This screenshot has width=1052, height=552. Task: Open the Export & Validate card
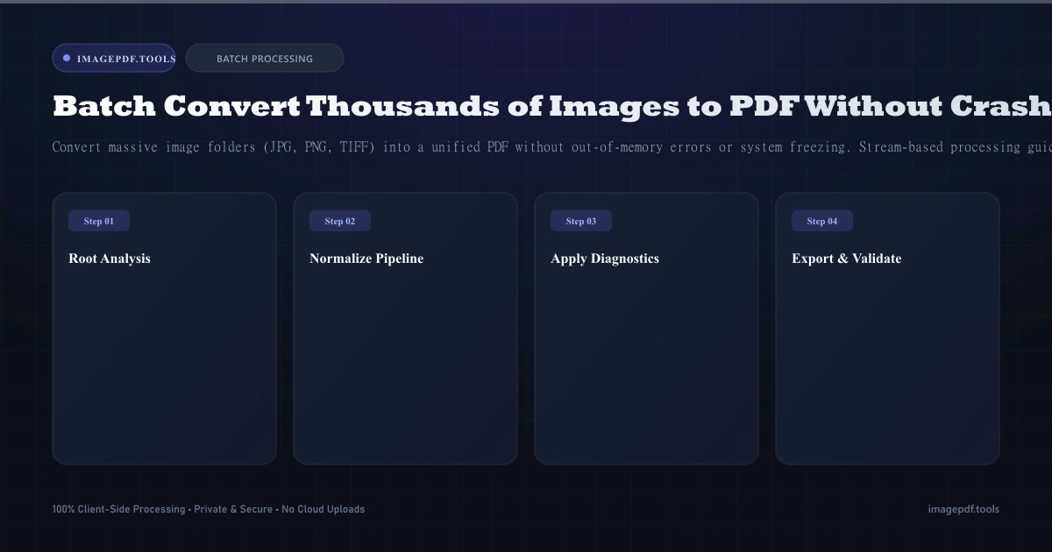888,329
